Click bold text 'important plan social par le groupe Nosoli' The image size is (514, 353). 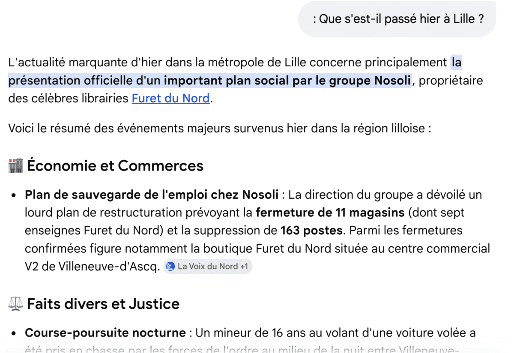(287, 81)
